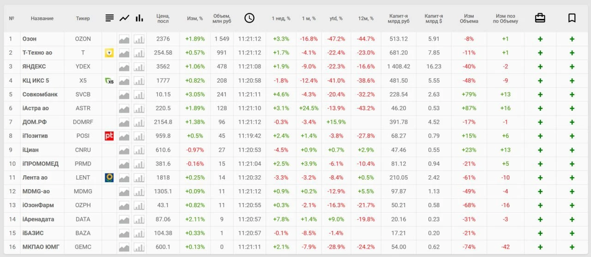This screenshot has height=257, width=591.
Task: Sort by Тикер column header
Action: (83, 18)
